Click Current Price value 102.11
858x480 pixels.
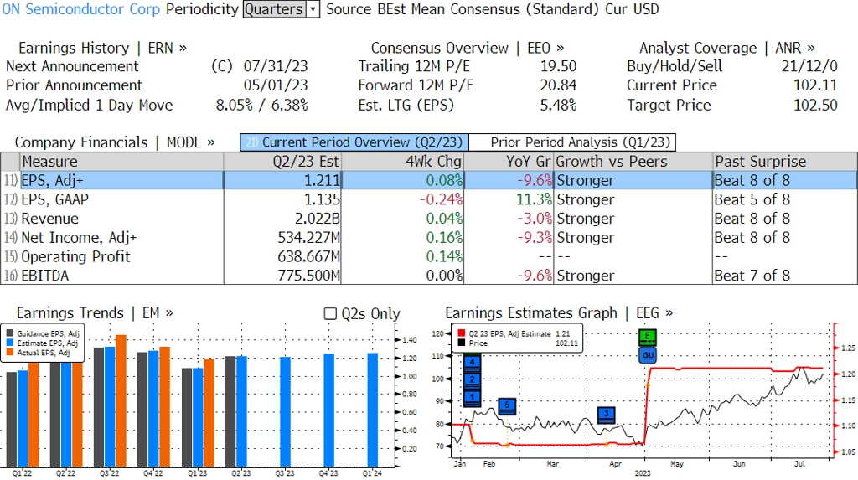815,85
